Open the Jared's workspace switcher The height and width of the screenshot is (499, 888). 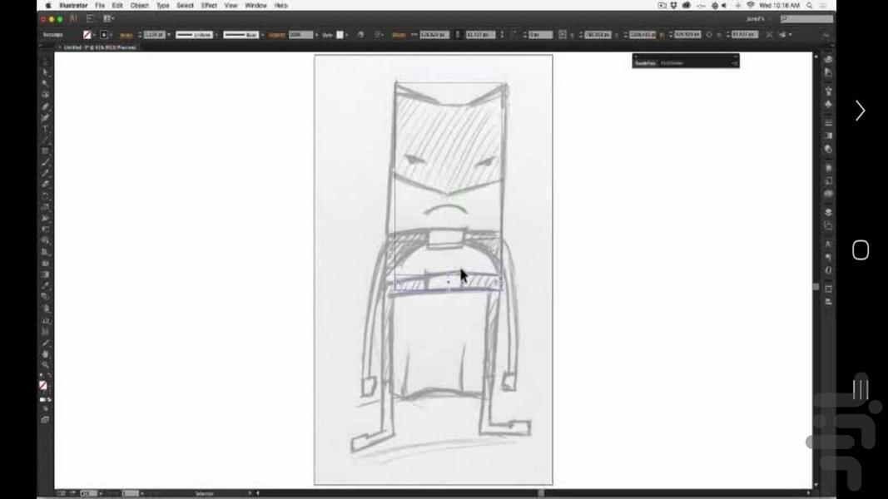point(755,18)
